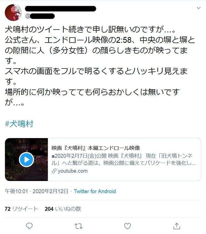Click the card description about 2020年2月7日公開
This screenshot has height=234, width=206.
(x=123, y=159)
